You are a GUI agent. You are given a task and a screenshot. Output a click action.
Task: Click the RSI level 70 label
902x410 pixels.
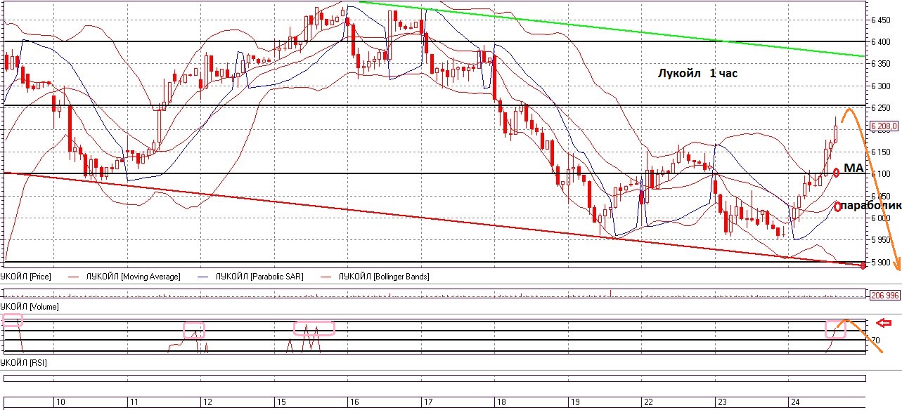pyautogui.click(x=876, y=340)
